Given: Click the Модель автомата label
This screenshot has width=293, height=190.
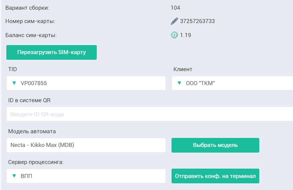Looking at the screenshot, I should tap(32, 131).
